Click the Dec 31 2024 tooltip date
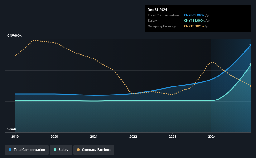This screenshot has width=256, height=158. [157, 10]
